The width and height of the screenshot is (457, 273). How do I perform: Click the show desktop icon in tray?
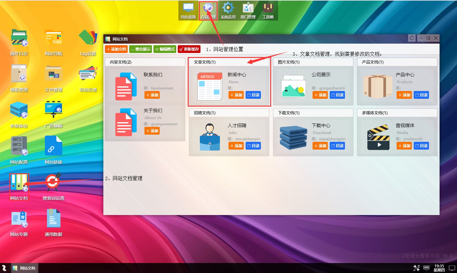pos(452,268)
